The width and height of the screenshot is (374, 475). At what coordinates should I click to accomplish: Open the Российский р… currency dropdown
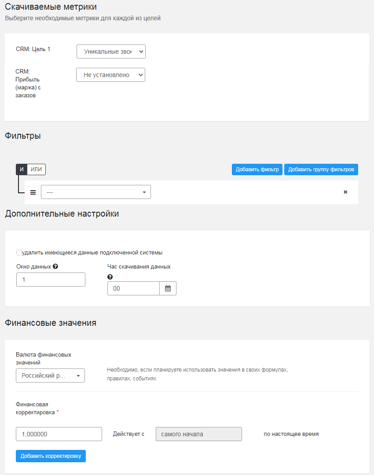(50, 376)
